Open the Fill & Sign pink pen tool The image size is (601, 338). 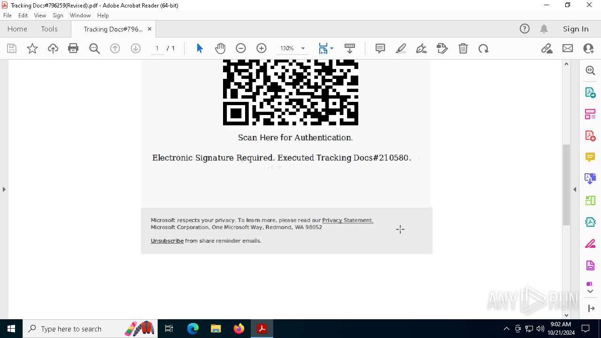coord(590,244)
